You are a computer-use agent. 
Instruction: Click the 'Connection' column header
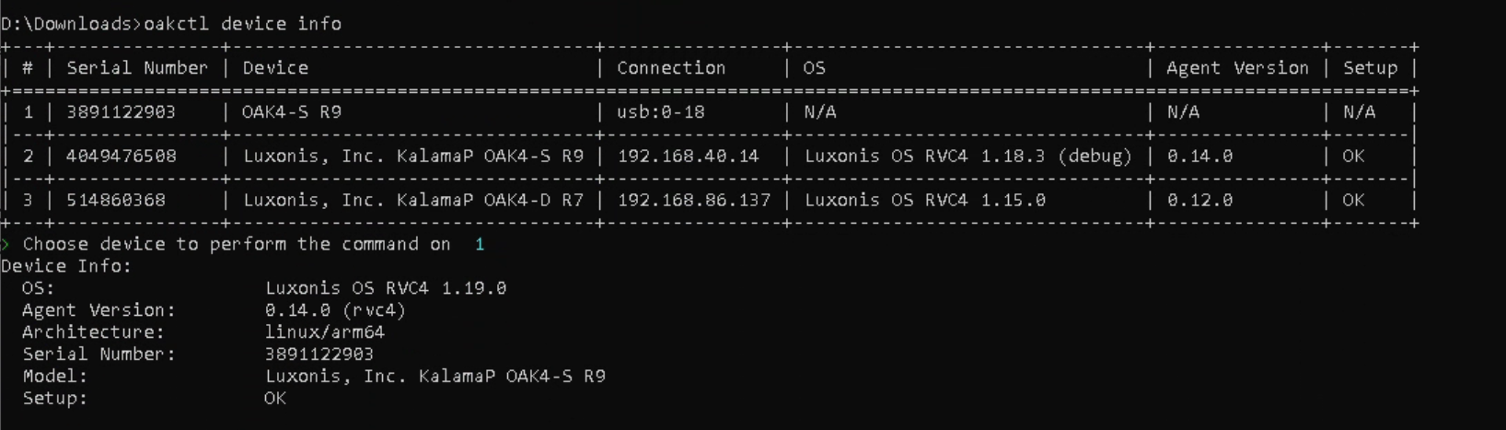(671, 67)
